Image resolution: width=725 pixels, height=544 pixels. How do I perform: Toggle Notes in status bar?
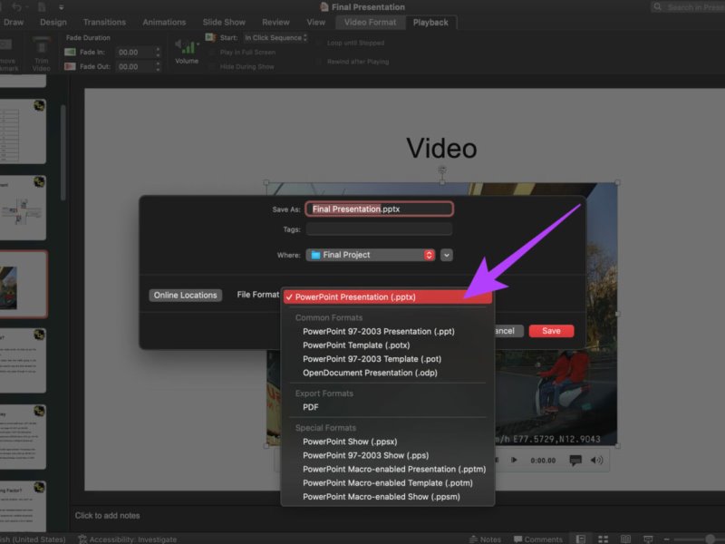[485, 539]
